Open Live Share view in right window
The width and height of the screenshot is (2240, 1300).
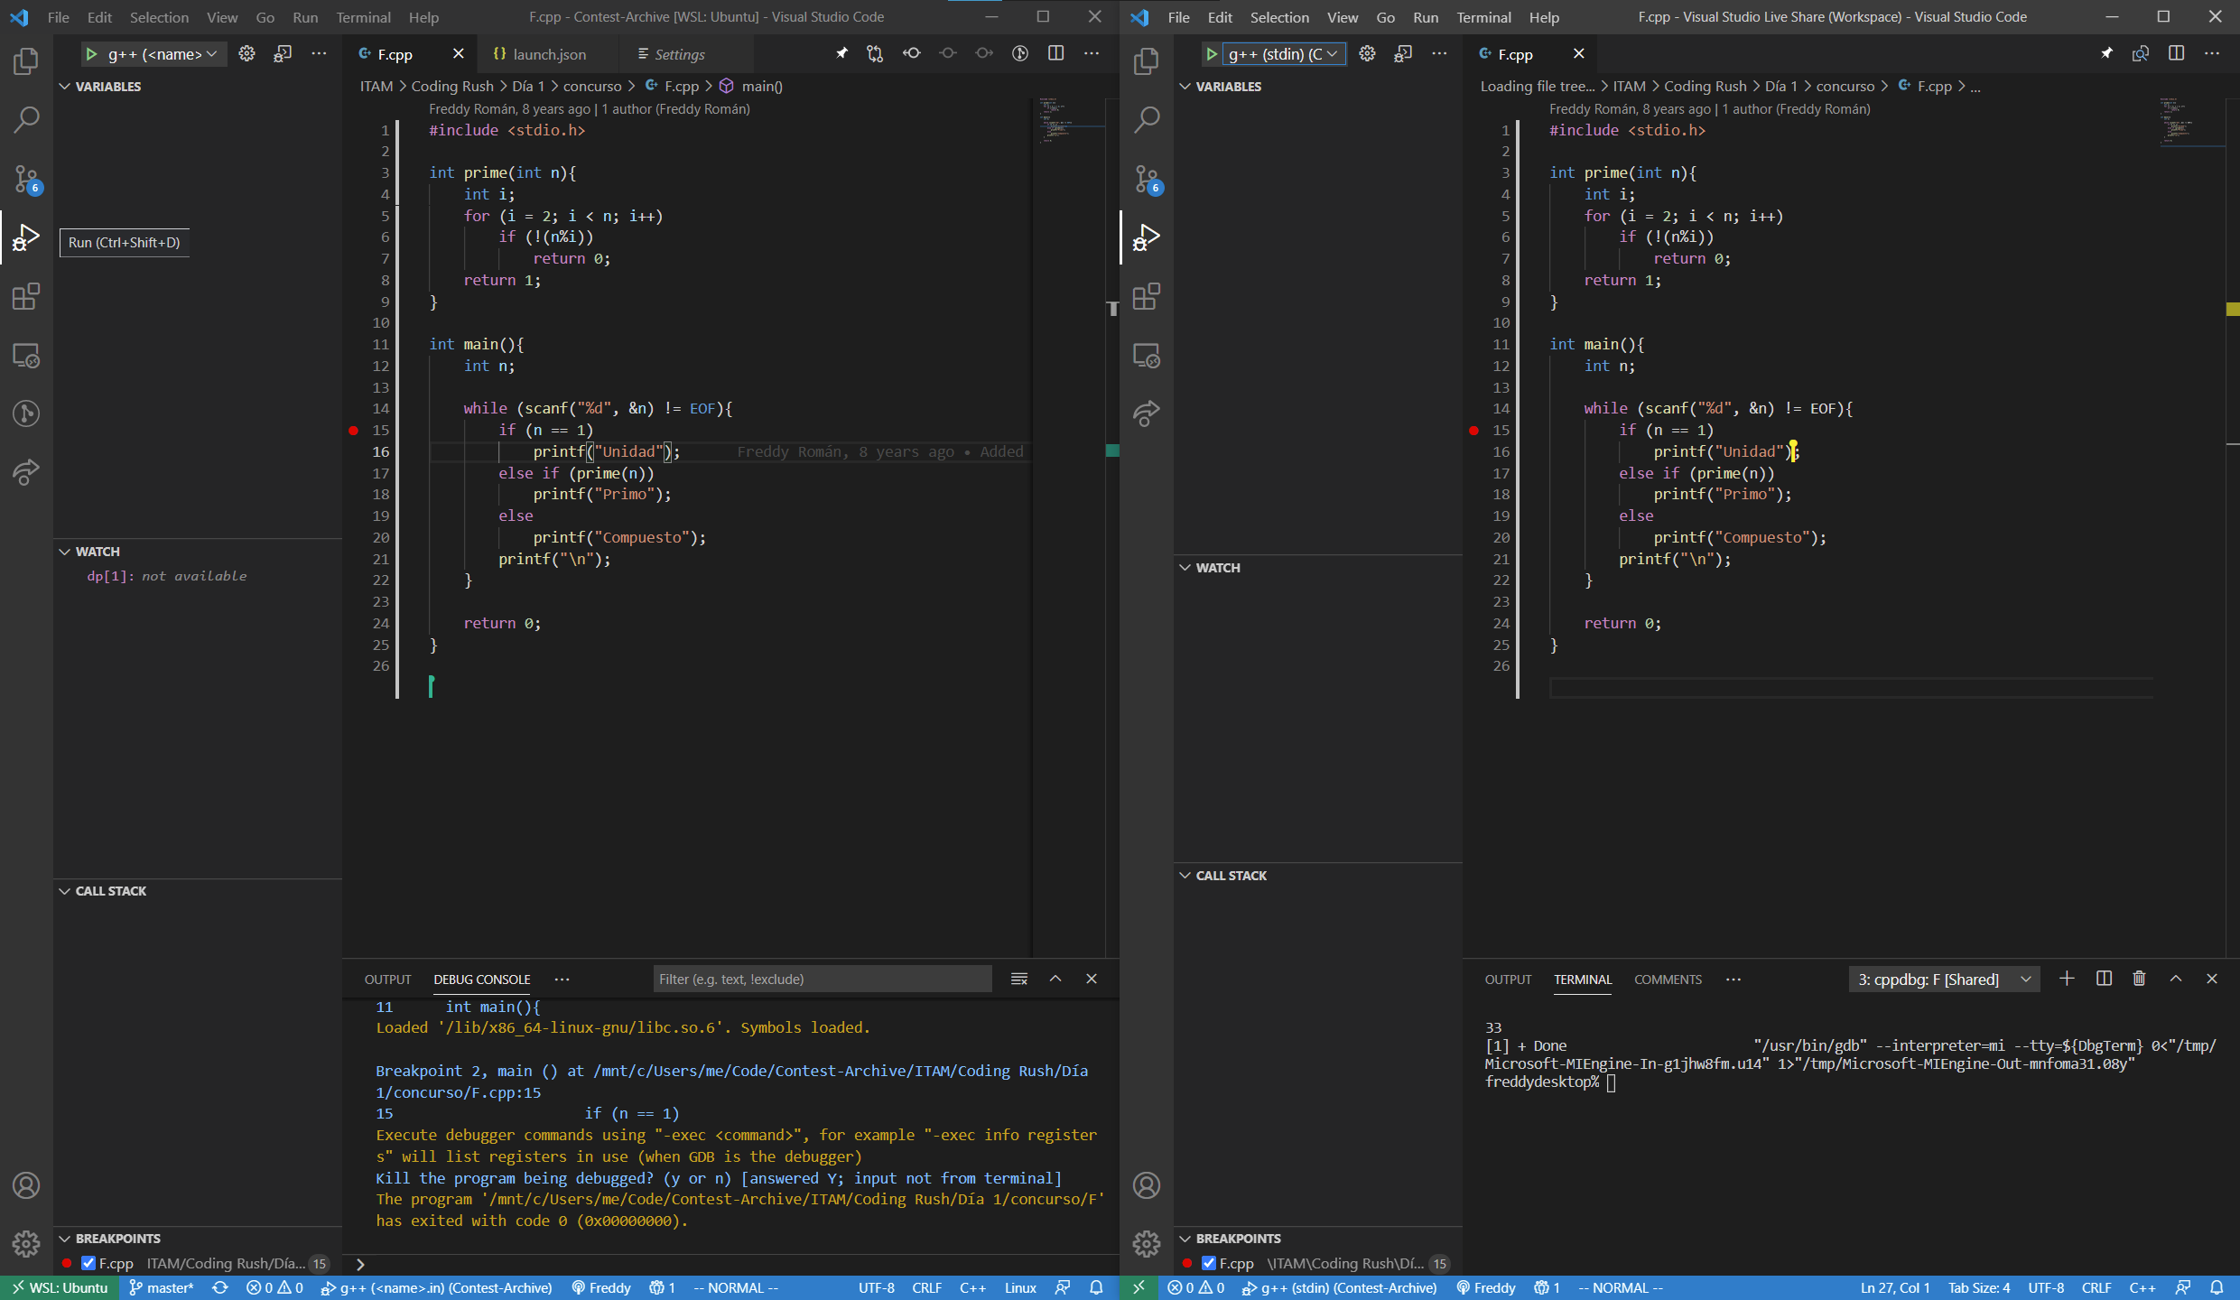1147,413
